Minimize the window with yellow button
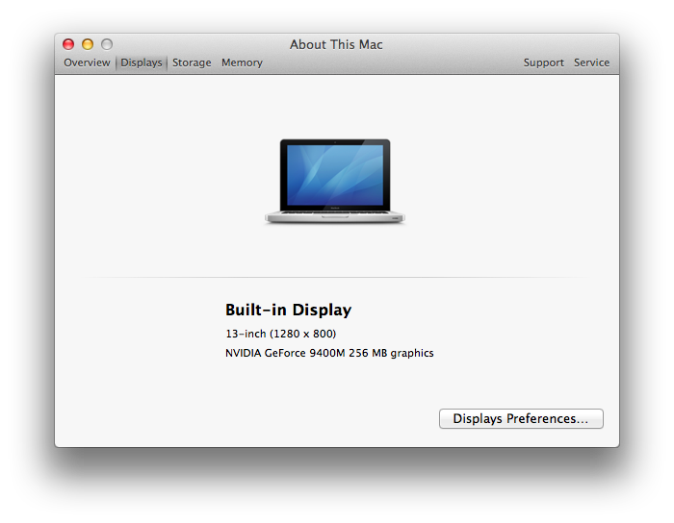Viewport: 674px width, 523px height. (88, 44)
